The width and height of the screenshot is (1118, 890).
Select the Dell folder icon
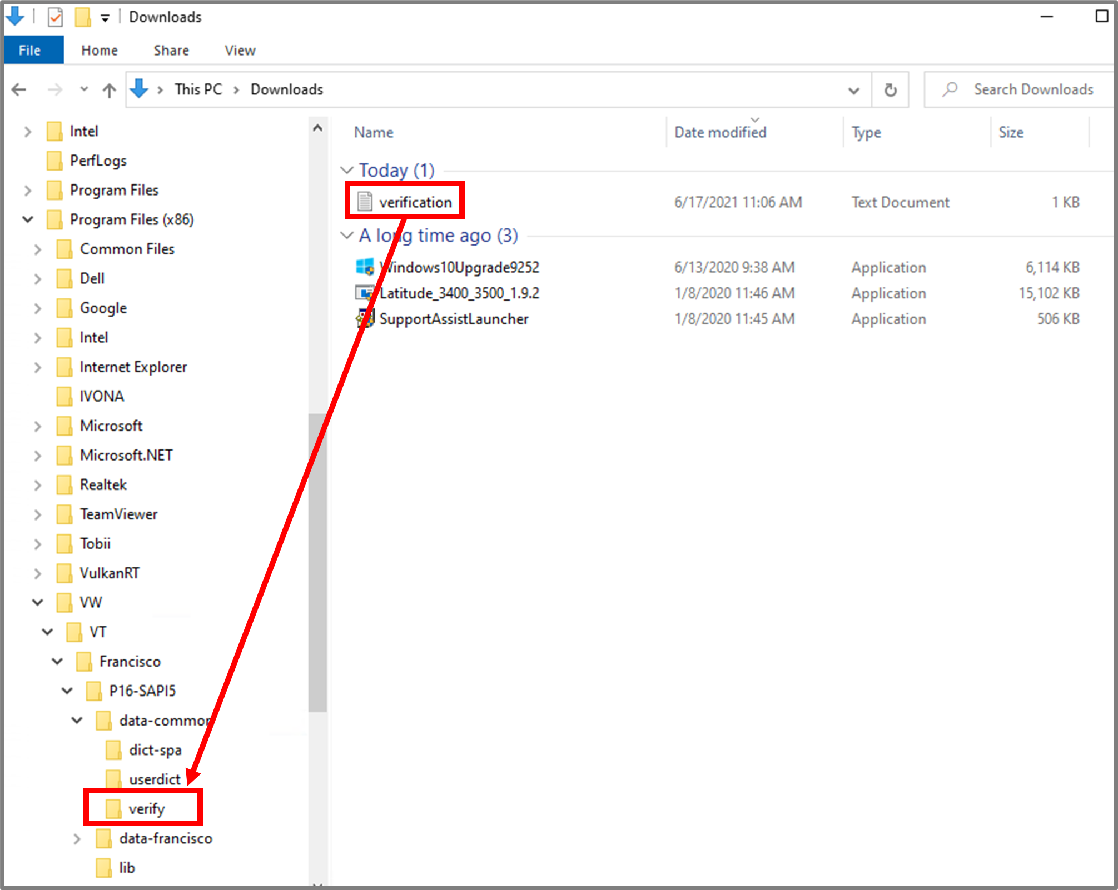[x=64, y=278]
